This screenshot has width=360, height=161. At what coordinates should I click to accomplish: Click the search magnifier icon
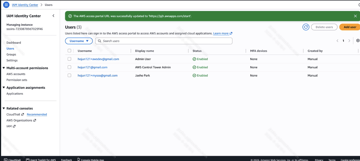(99, 41)
